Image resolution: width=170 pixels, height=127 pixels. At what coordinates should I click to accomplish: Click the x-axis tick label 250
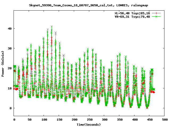click(90, 120)
